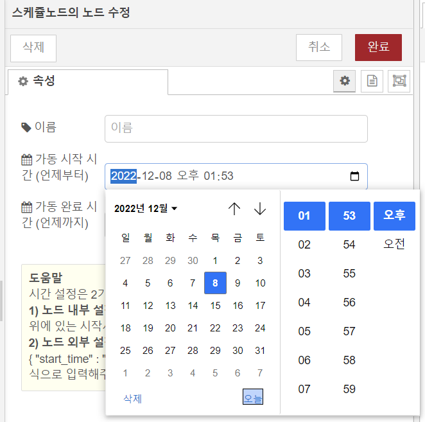Viewport: 425px width, 422px height.
Task: Select minute 59 in time picker
Action: point(349,389)
